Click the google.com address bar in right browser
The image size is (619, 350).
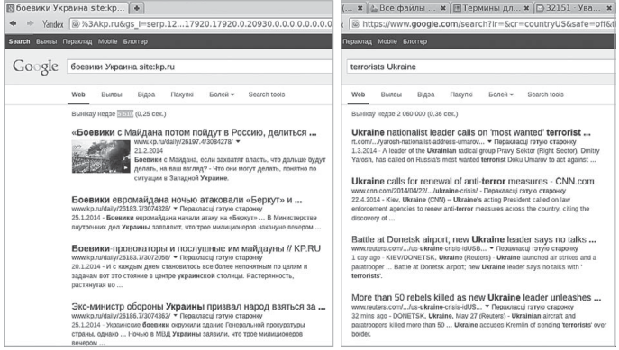(x=482, y=24)
